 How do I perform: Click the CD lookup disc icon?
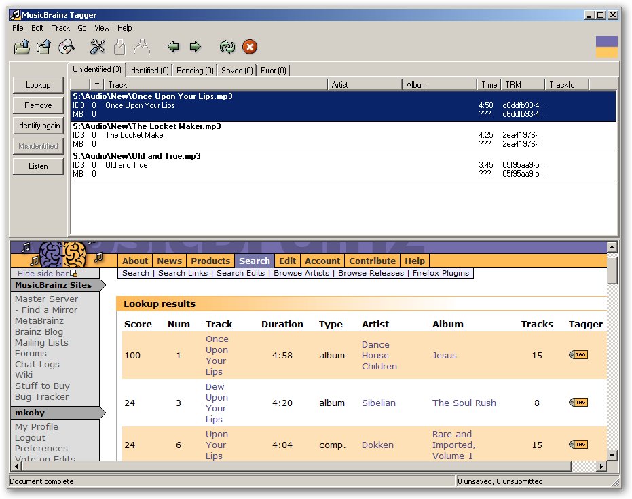[x=66, y=47]
